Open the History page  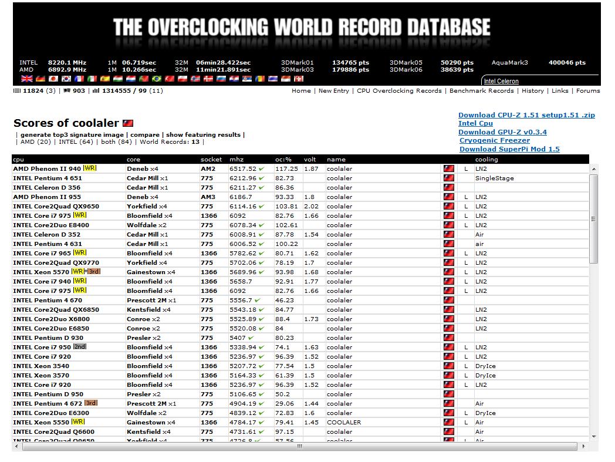[x=533, y=90]
